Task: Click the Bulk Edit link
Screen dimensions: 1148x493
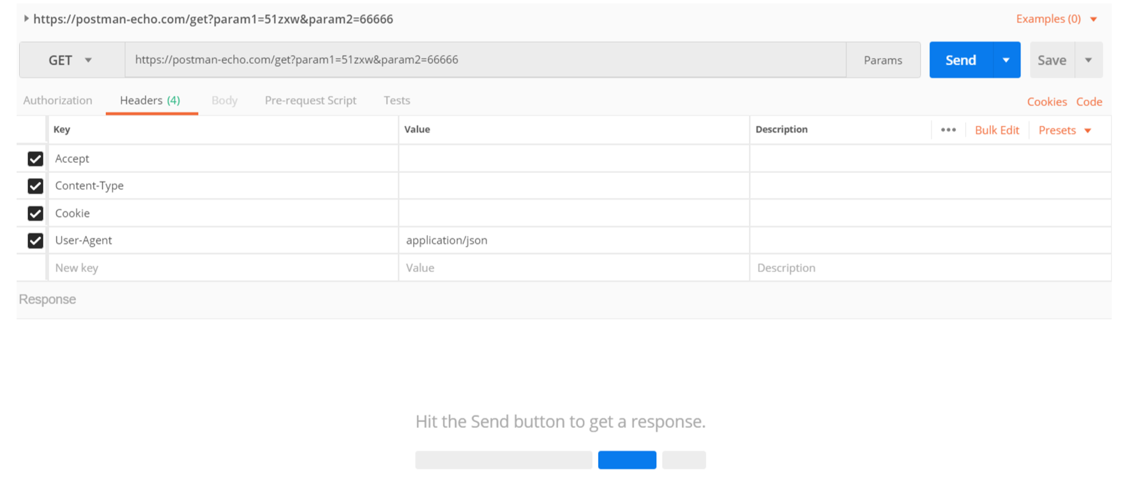Action: (997, 130)
